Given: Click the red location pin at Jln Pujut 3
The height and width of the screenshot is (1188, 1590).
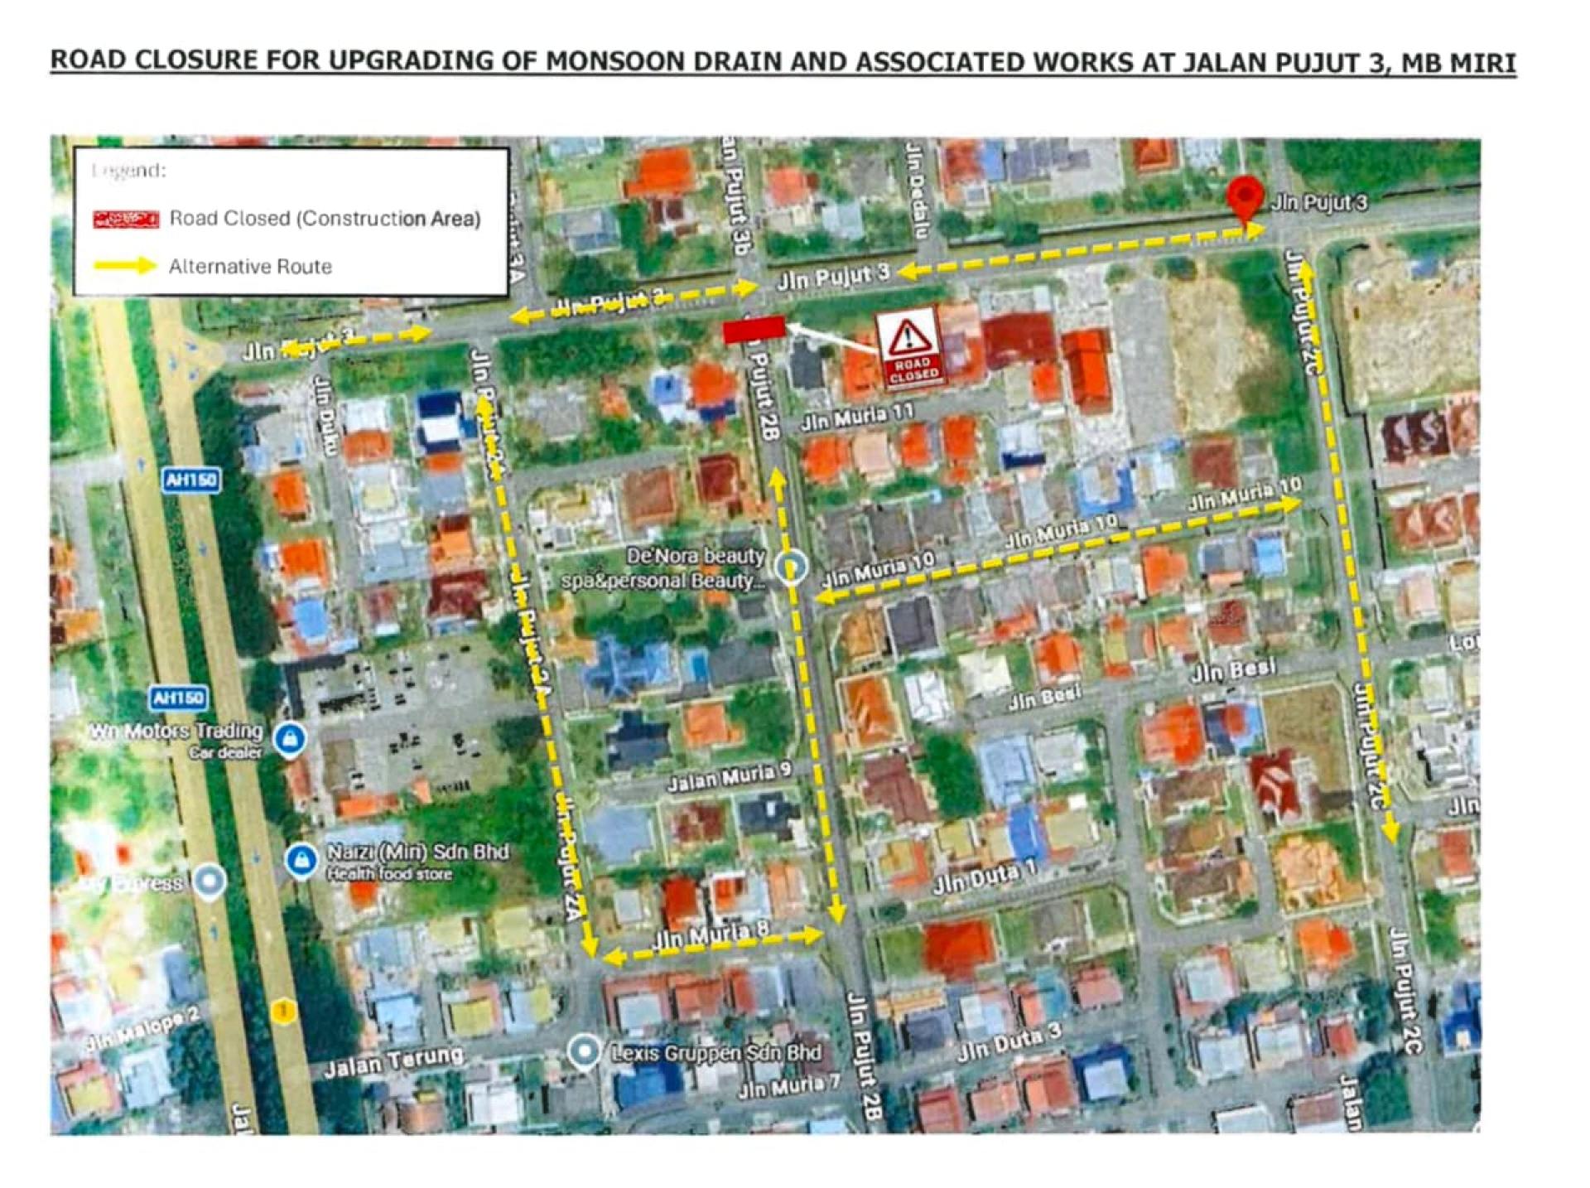Looking at the screenshot, I should (x=1245, y=199).
